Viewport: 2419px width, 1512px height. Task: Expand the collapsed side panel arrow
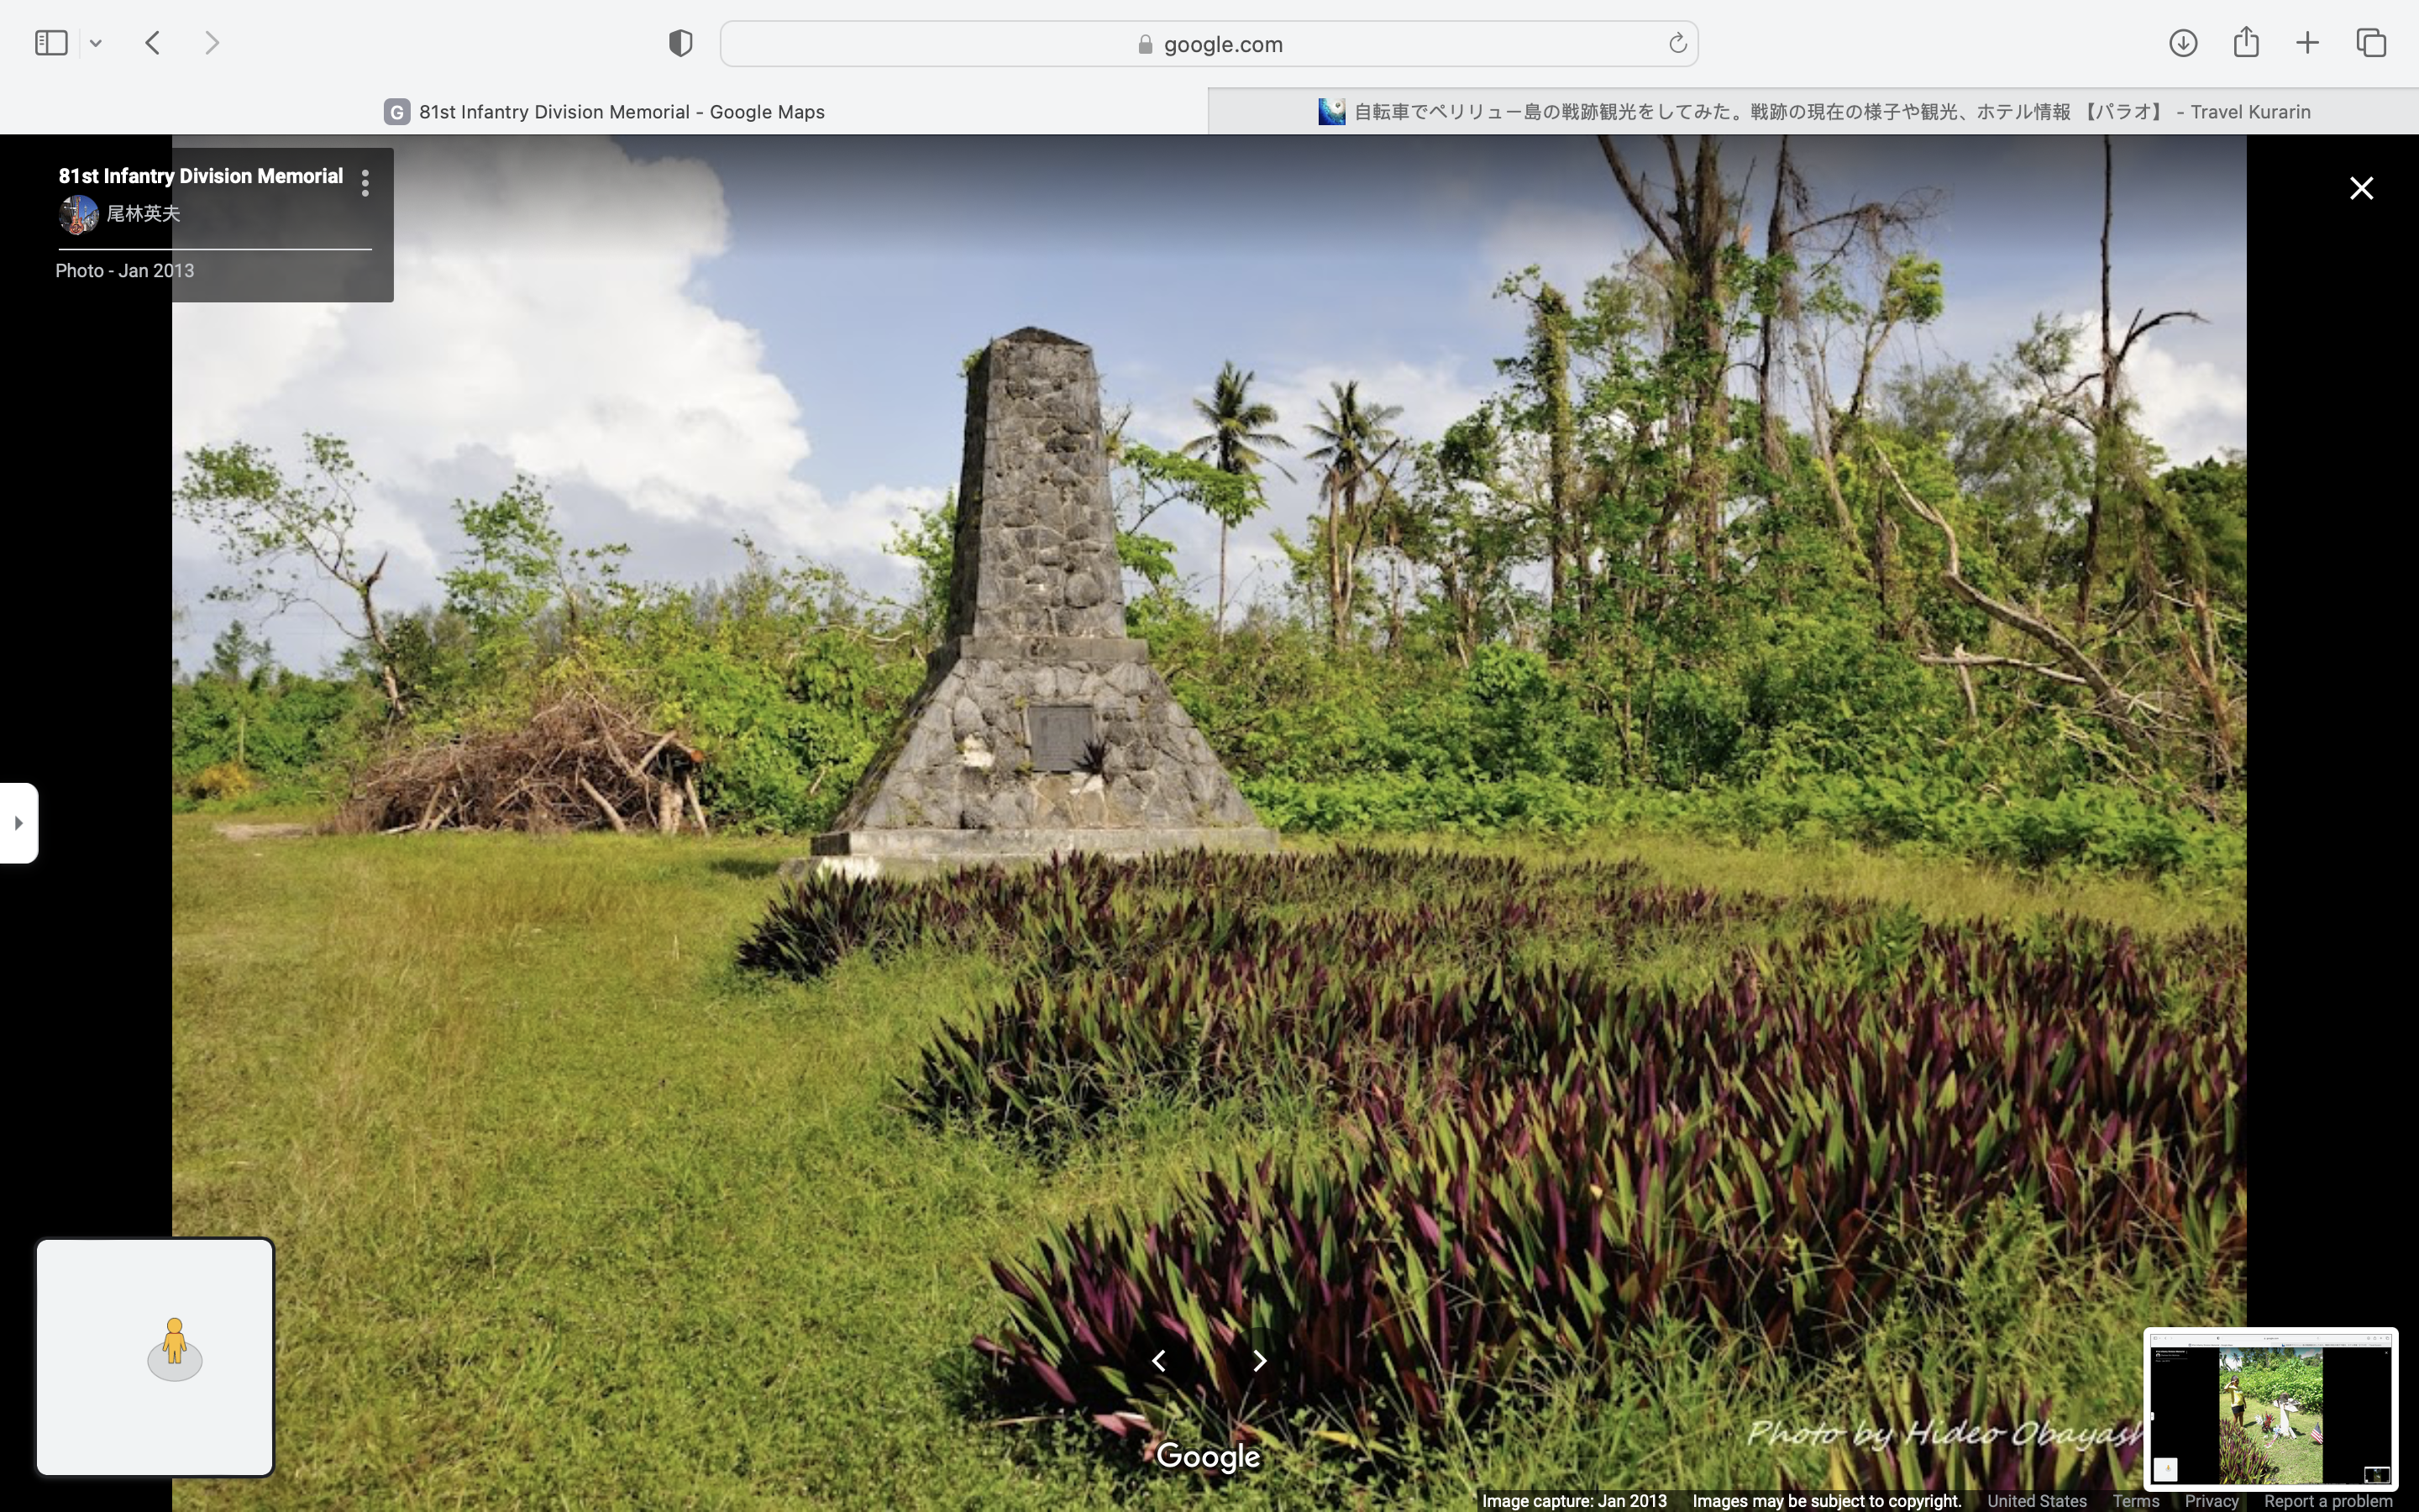pos(18,823)
